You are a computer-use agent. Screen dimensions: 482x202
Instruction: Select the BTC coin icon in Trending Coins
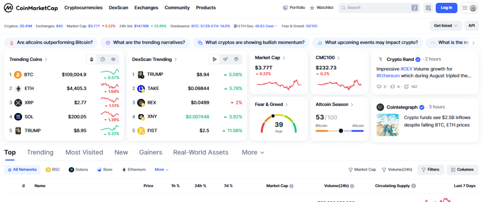pyautogui.click(x=18, y=75)
